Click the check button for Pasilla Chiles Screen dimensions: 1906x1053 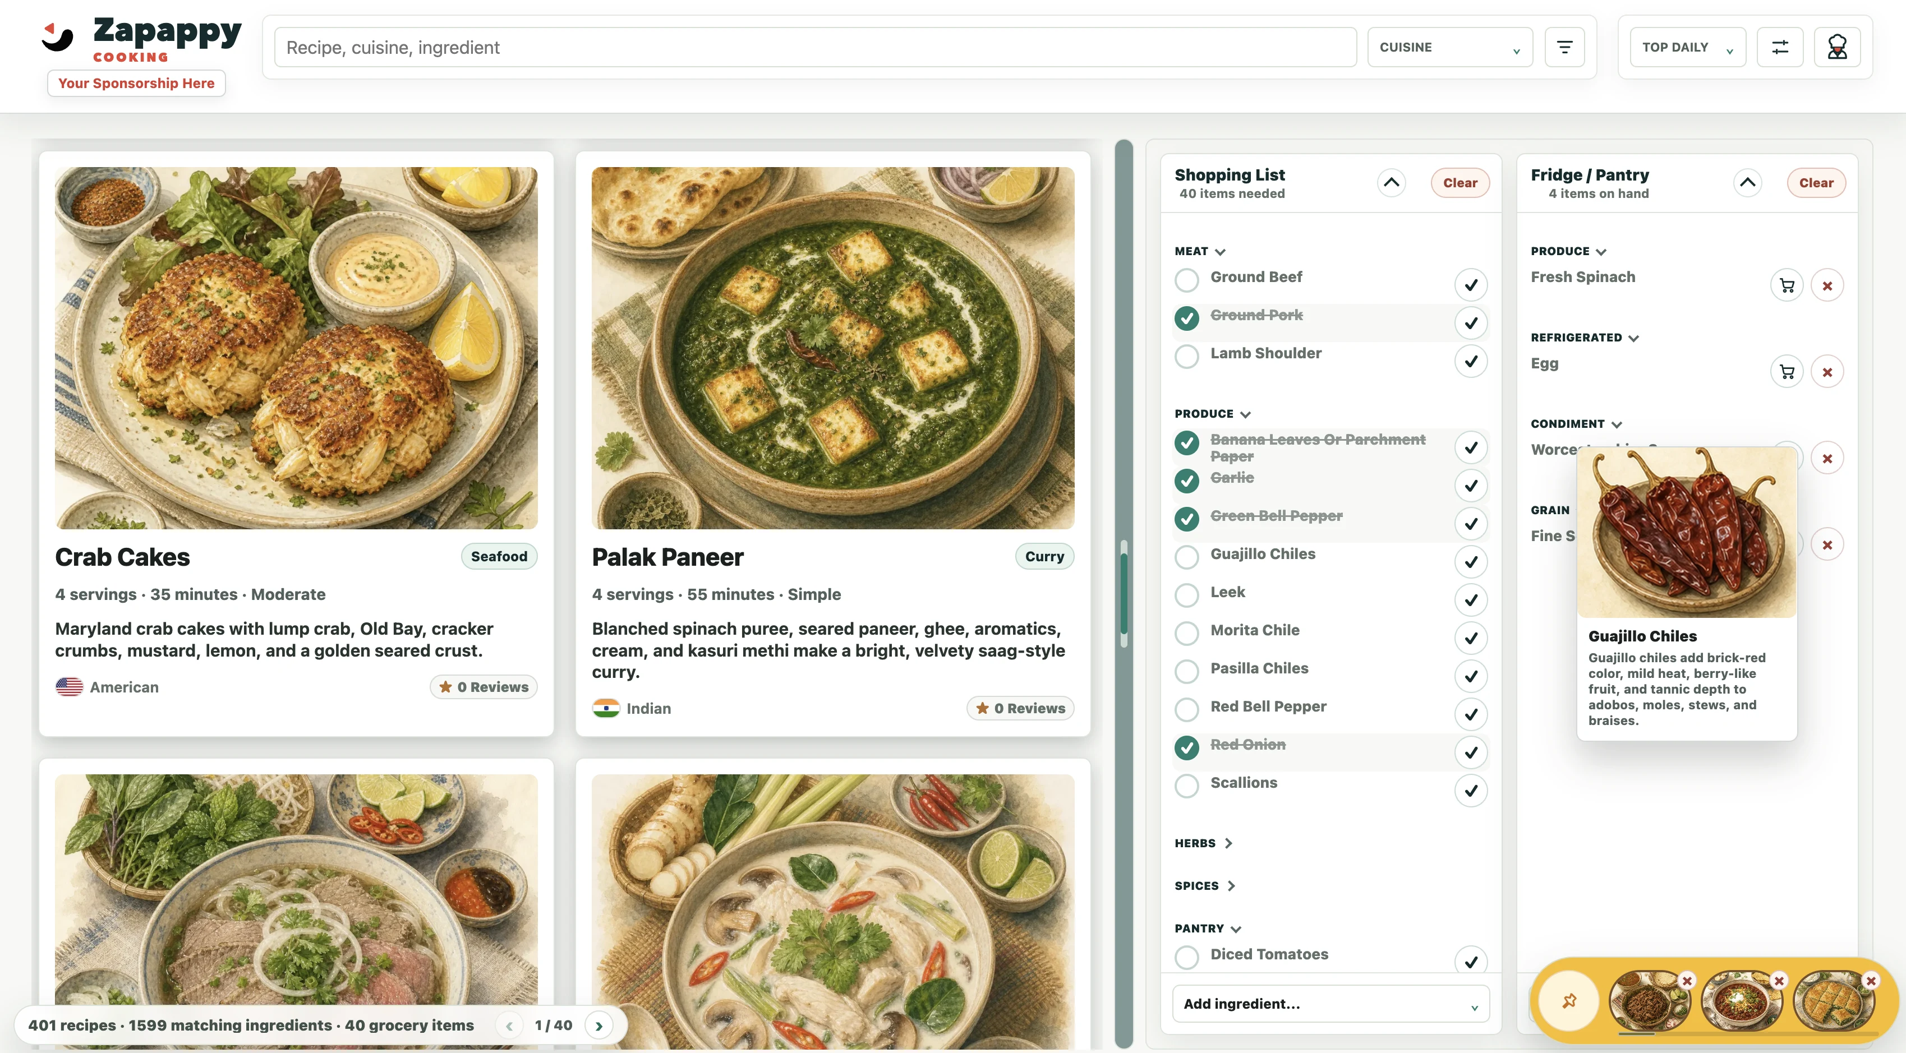click(1471, 676)
